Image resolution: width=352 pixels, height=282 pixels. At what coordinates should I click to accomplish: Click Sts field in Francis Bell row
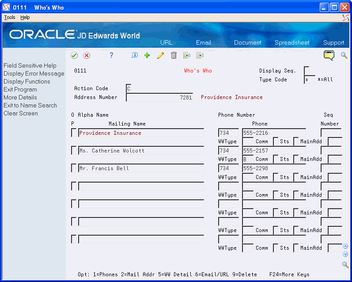point(296,177)
